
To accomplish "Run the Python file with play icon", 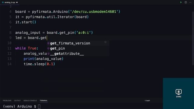I will 181,2.
